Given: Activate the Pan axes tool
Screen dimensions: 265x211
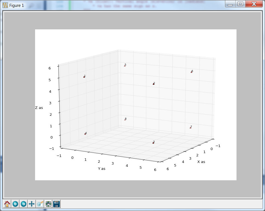Looking at the screenshot, I should 32,204.
